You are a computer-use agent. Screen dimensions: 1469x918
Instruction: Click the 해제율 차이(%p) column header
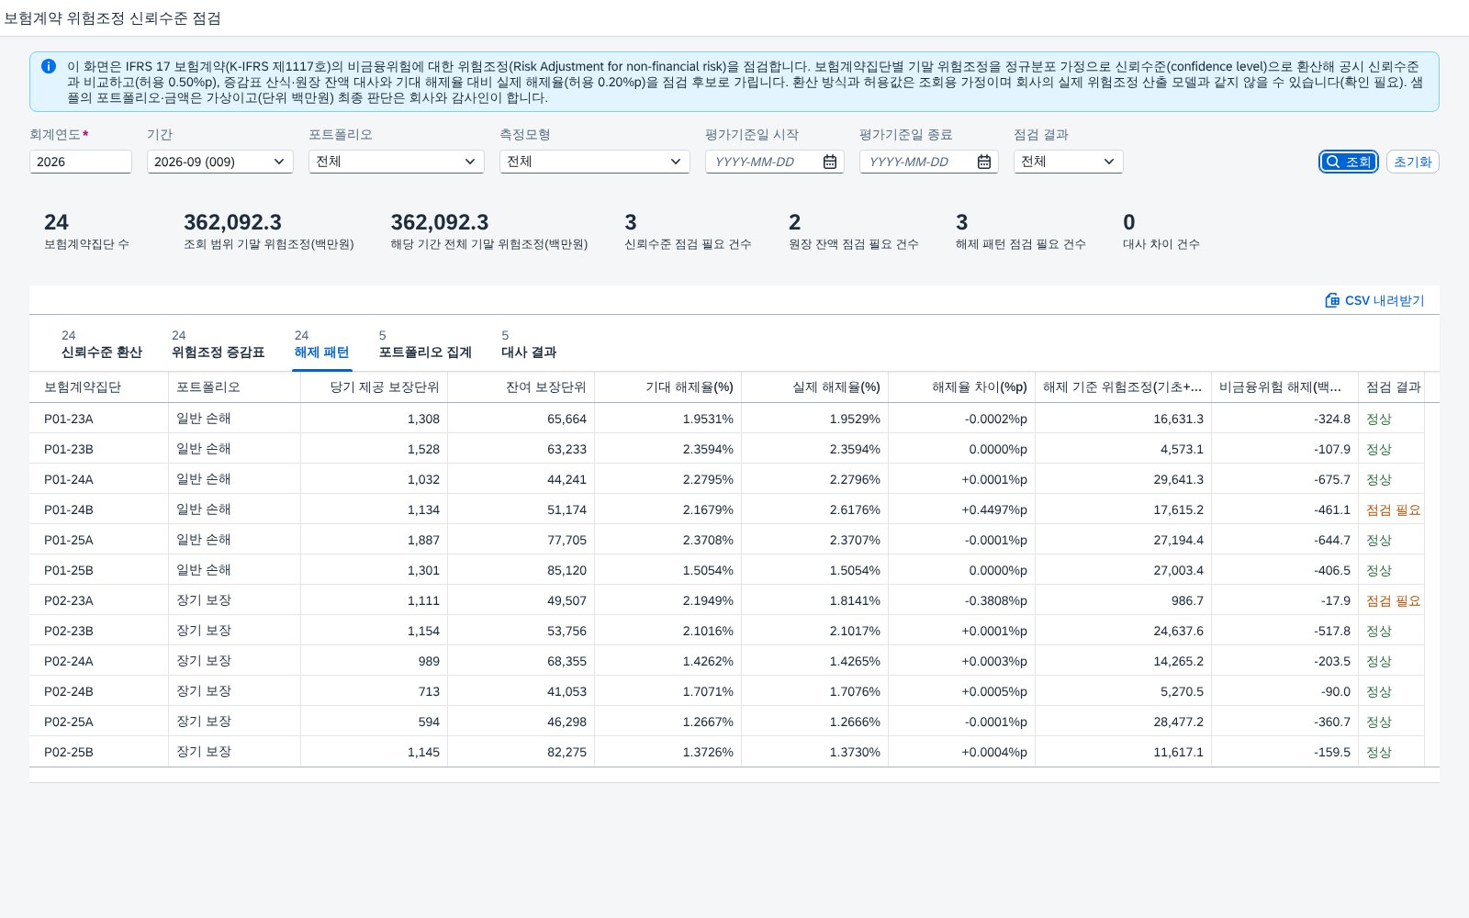tap(962, 387)
